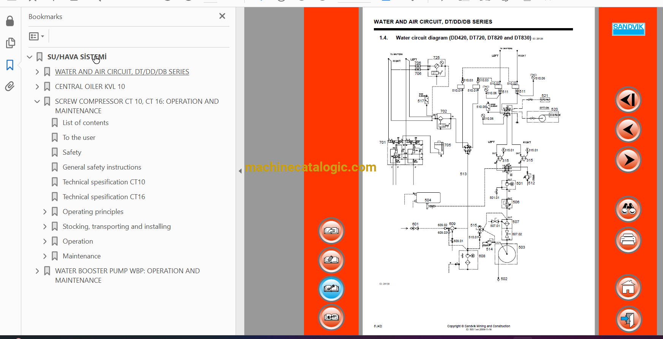Select Stocking, transporting and installing text
663x339 pixels.
point(117,227)
